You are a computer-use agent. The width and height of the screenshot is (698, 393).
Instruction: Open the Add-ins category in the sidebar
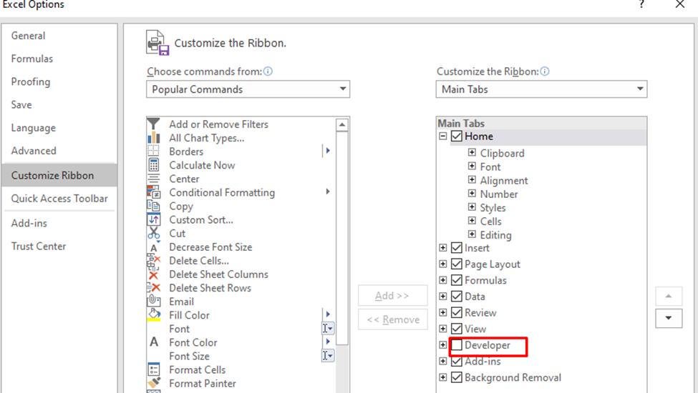tap(59, 223)
